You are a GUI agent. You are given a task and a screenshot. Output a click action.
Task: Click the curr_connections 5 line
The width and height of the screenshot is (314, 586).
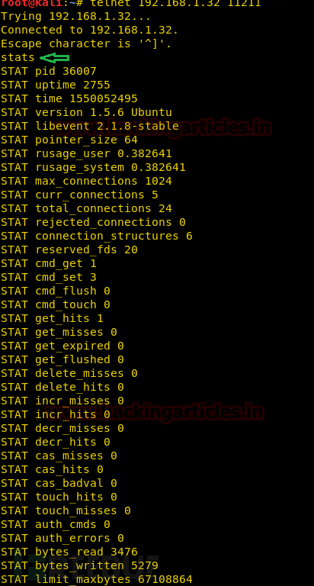79,195
